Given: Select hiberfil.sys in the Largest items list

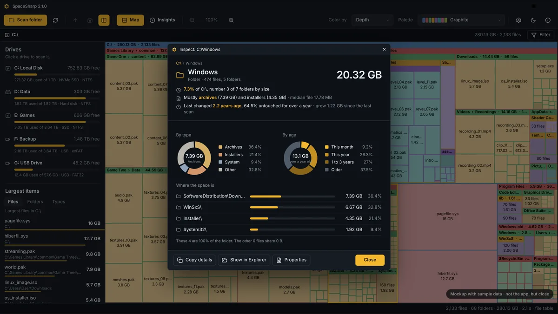Looking at the screenshot, I should pos(53,238).
